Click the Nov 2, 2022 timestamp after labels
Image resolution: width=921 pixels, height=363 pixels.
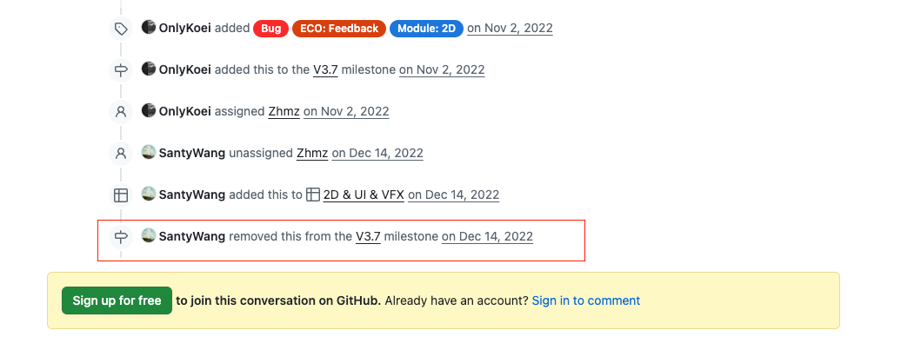(x=510, y=29)
